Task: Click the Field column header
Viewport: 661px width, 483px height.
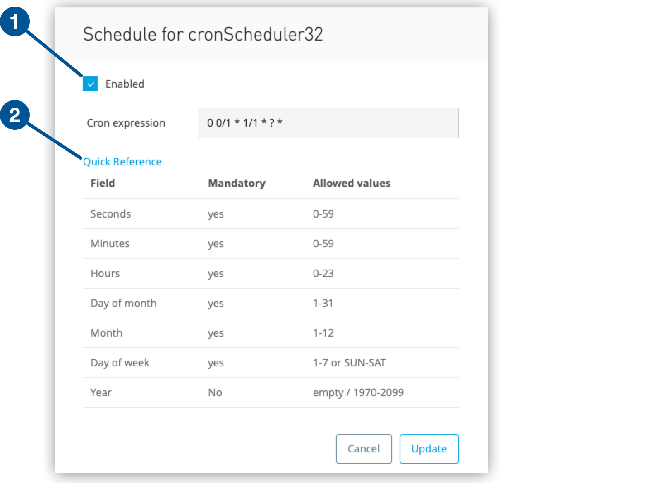Action: click(102, 183)
